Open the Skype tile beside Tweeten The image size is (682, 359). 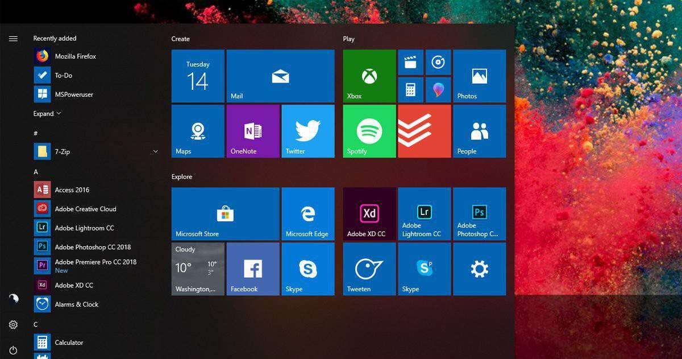tap(425, 269)
